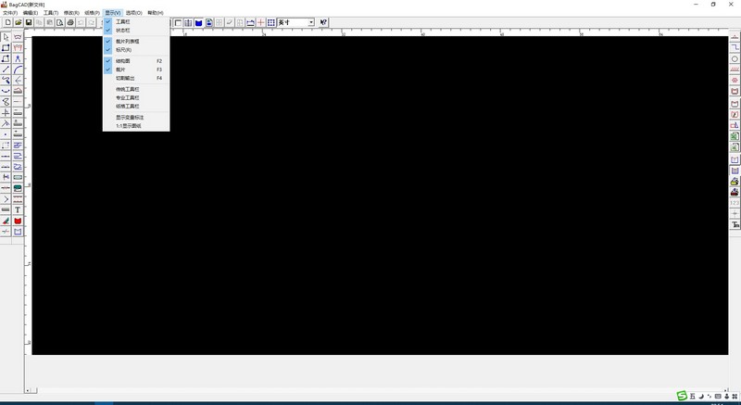Select the Text tool marked T

18,210
